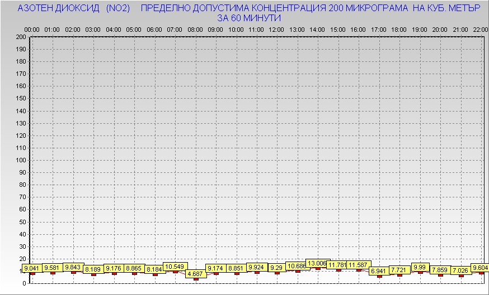489x295 pixels.
Task: Click the 9.924 value label at 11:00
Action: point(257,267)
